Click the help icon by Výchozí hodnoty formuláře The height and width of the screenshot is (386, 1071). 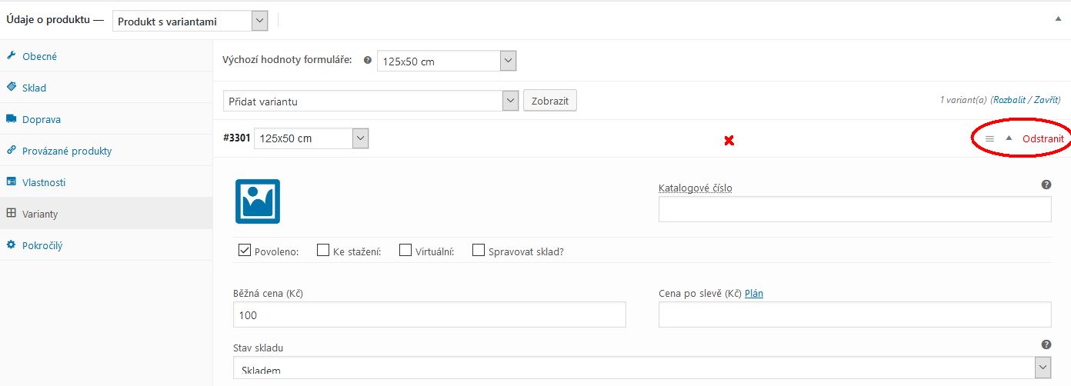[367, 60]
